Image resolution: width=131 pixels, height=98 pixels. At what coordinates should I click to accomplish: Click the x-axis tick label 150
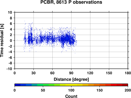coord(109,73)
